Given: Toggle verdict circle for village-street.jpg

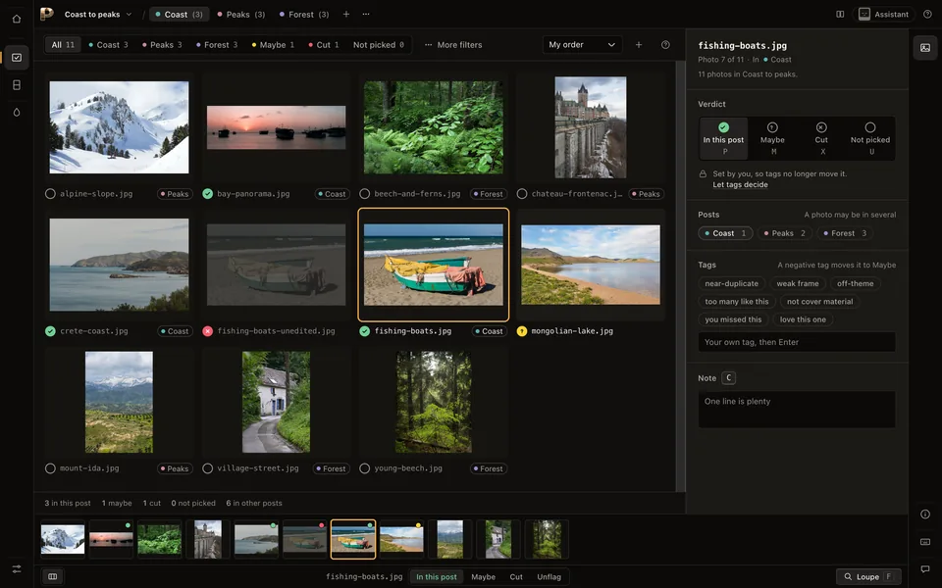Looking at the screenshot, I should (208, 468).
